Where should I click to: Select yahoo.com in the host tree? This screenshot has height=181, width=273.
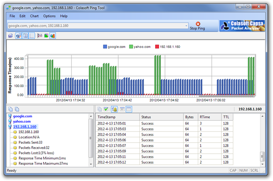22,121
